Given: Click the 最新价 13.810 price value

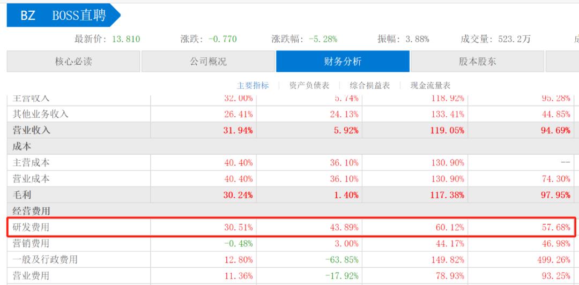Looking at the screenshot, I should pyautogui.click(x=127, y=39).
